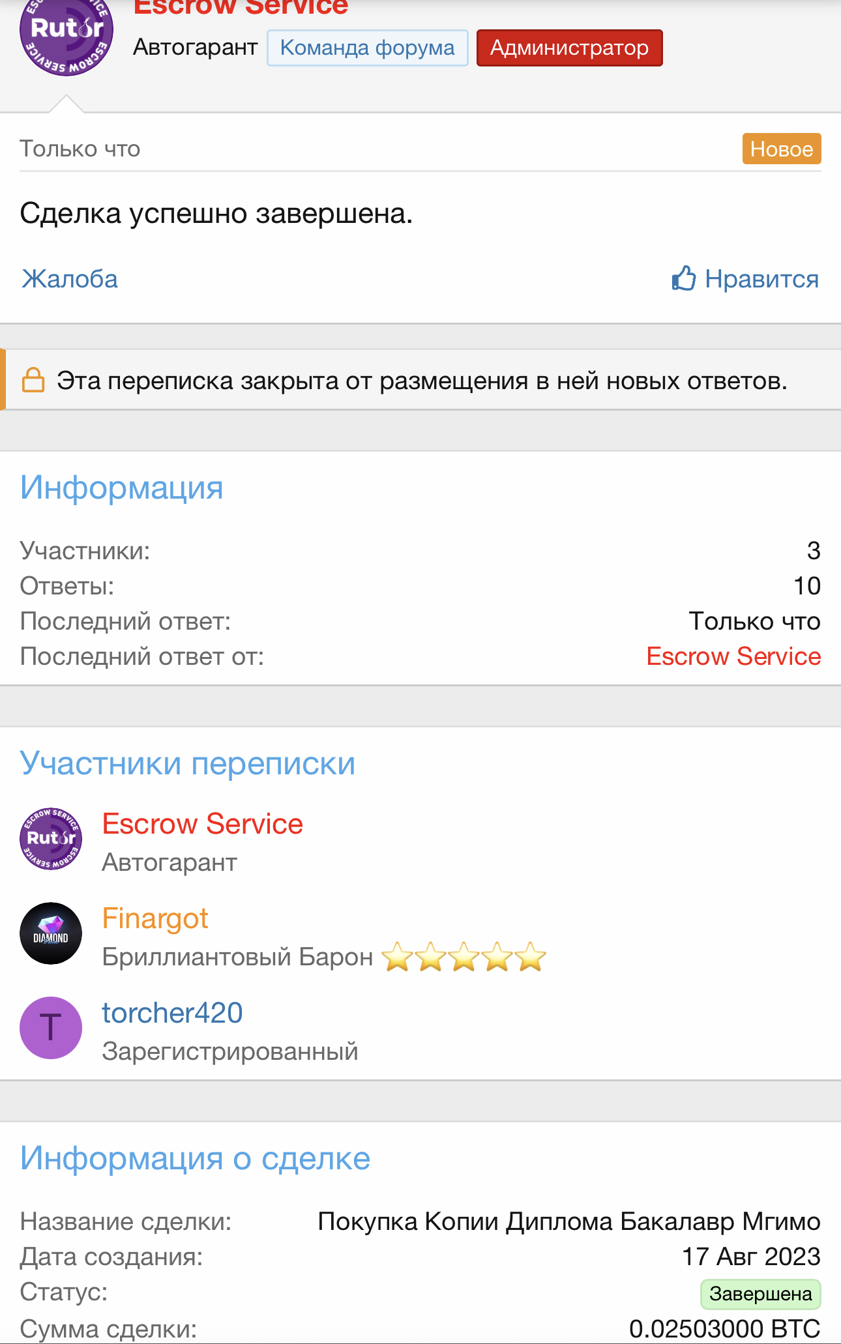Click the Команда форума badge
Image resolution: width=841 pixels, height=1344 pixels.
point(367,48)
